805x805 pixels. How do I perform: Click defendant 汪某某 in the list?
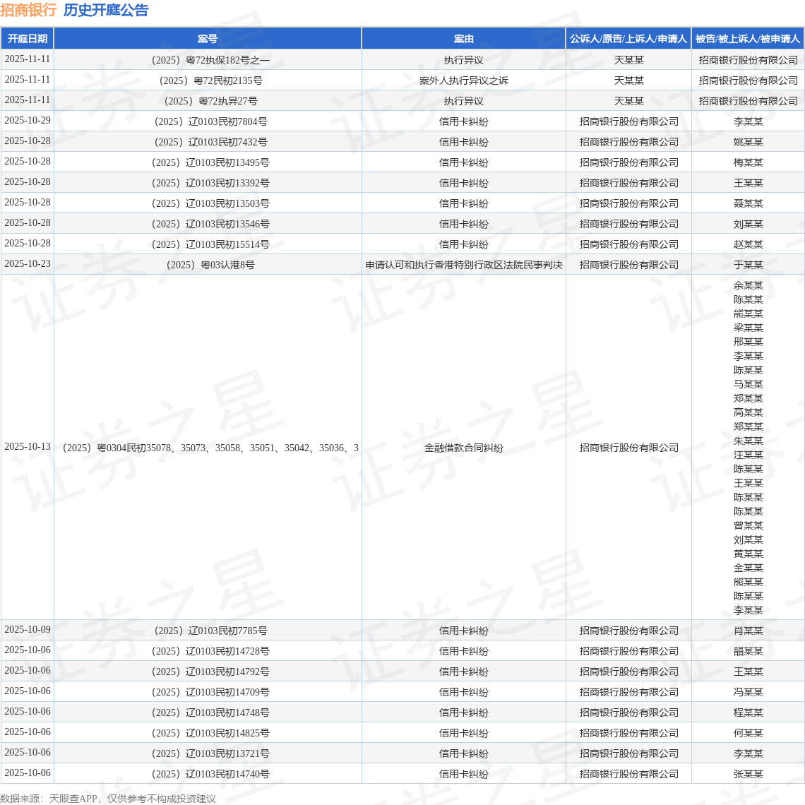[x=748, y=455]
